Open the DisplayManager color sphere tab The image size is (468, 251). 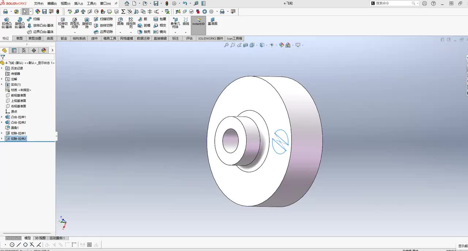(x=44, y=50)
